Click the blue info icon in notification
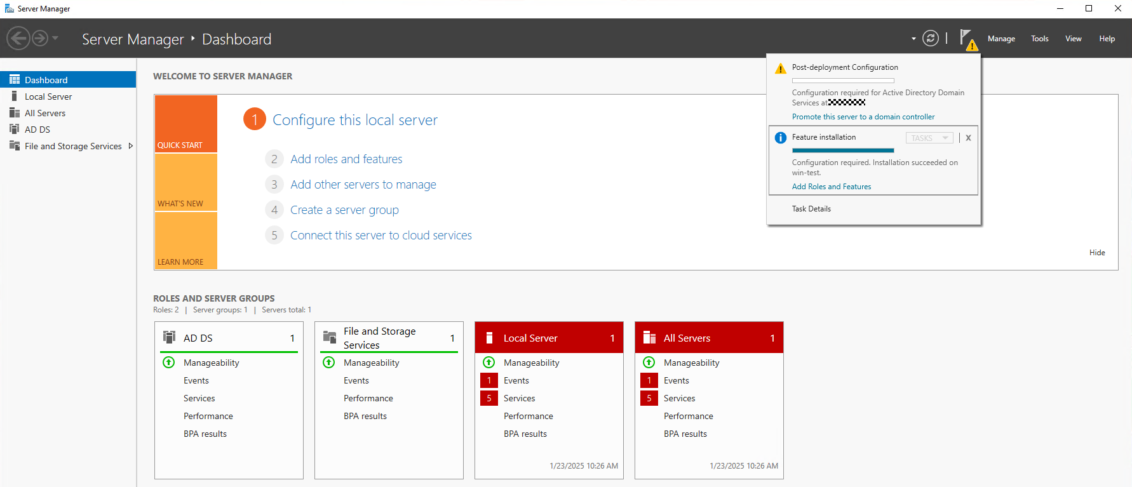The image size is (1132, 487). (x=781, y=138)
